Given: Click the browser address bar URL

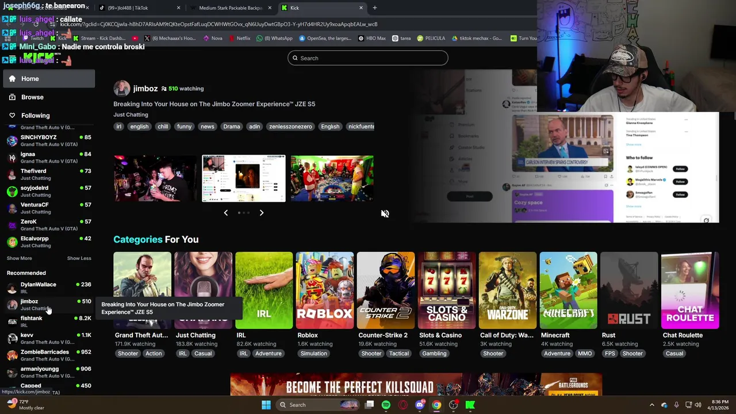Looking at the screenshot, I should (x=218, y=25).
